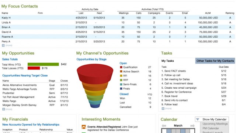Click Meetings column header
This screenshot has height=133, width=236.
[124, 13]
